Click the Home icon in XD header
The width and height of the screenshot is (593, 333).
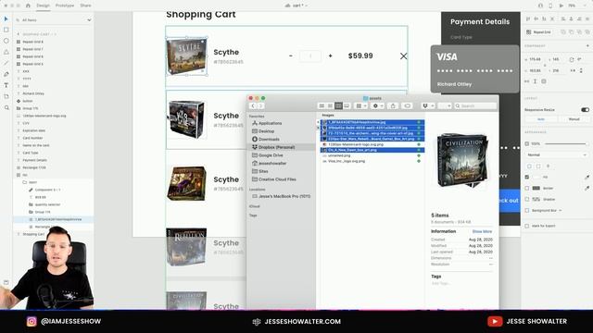(28, 6)
